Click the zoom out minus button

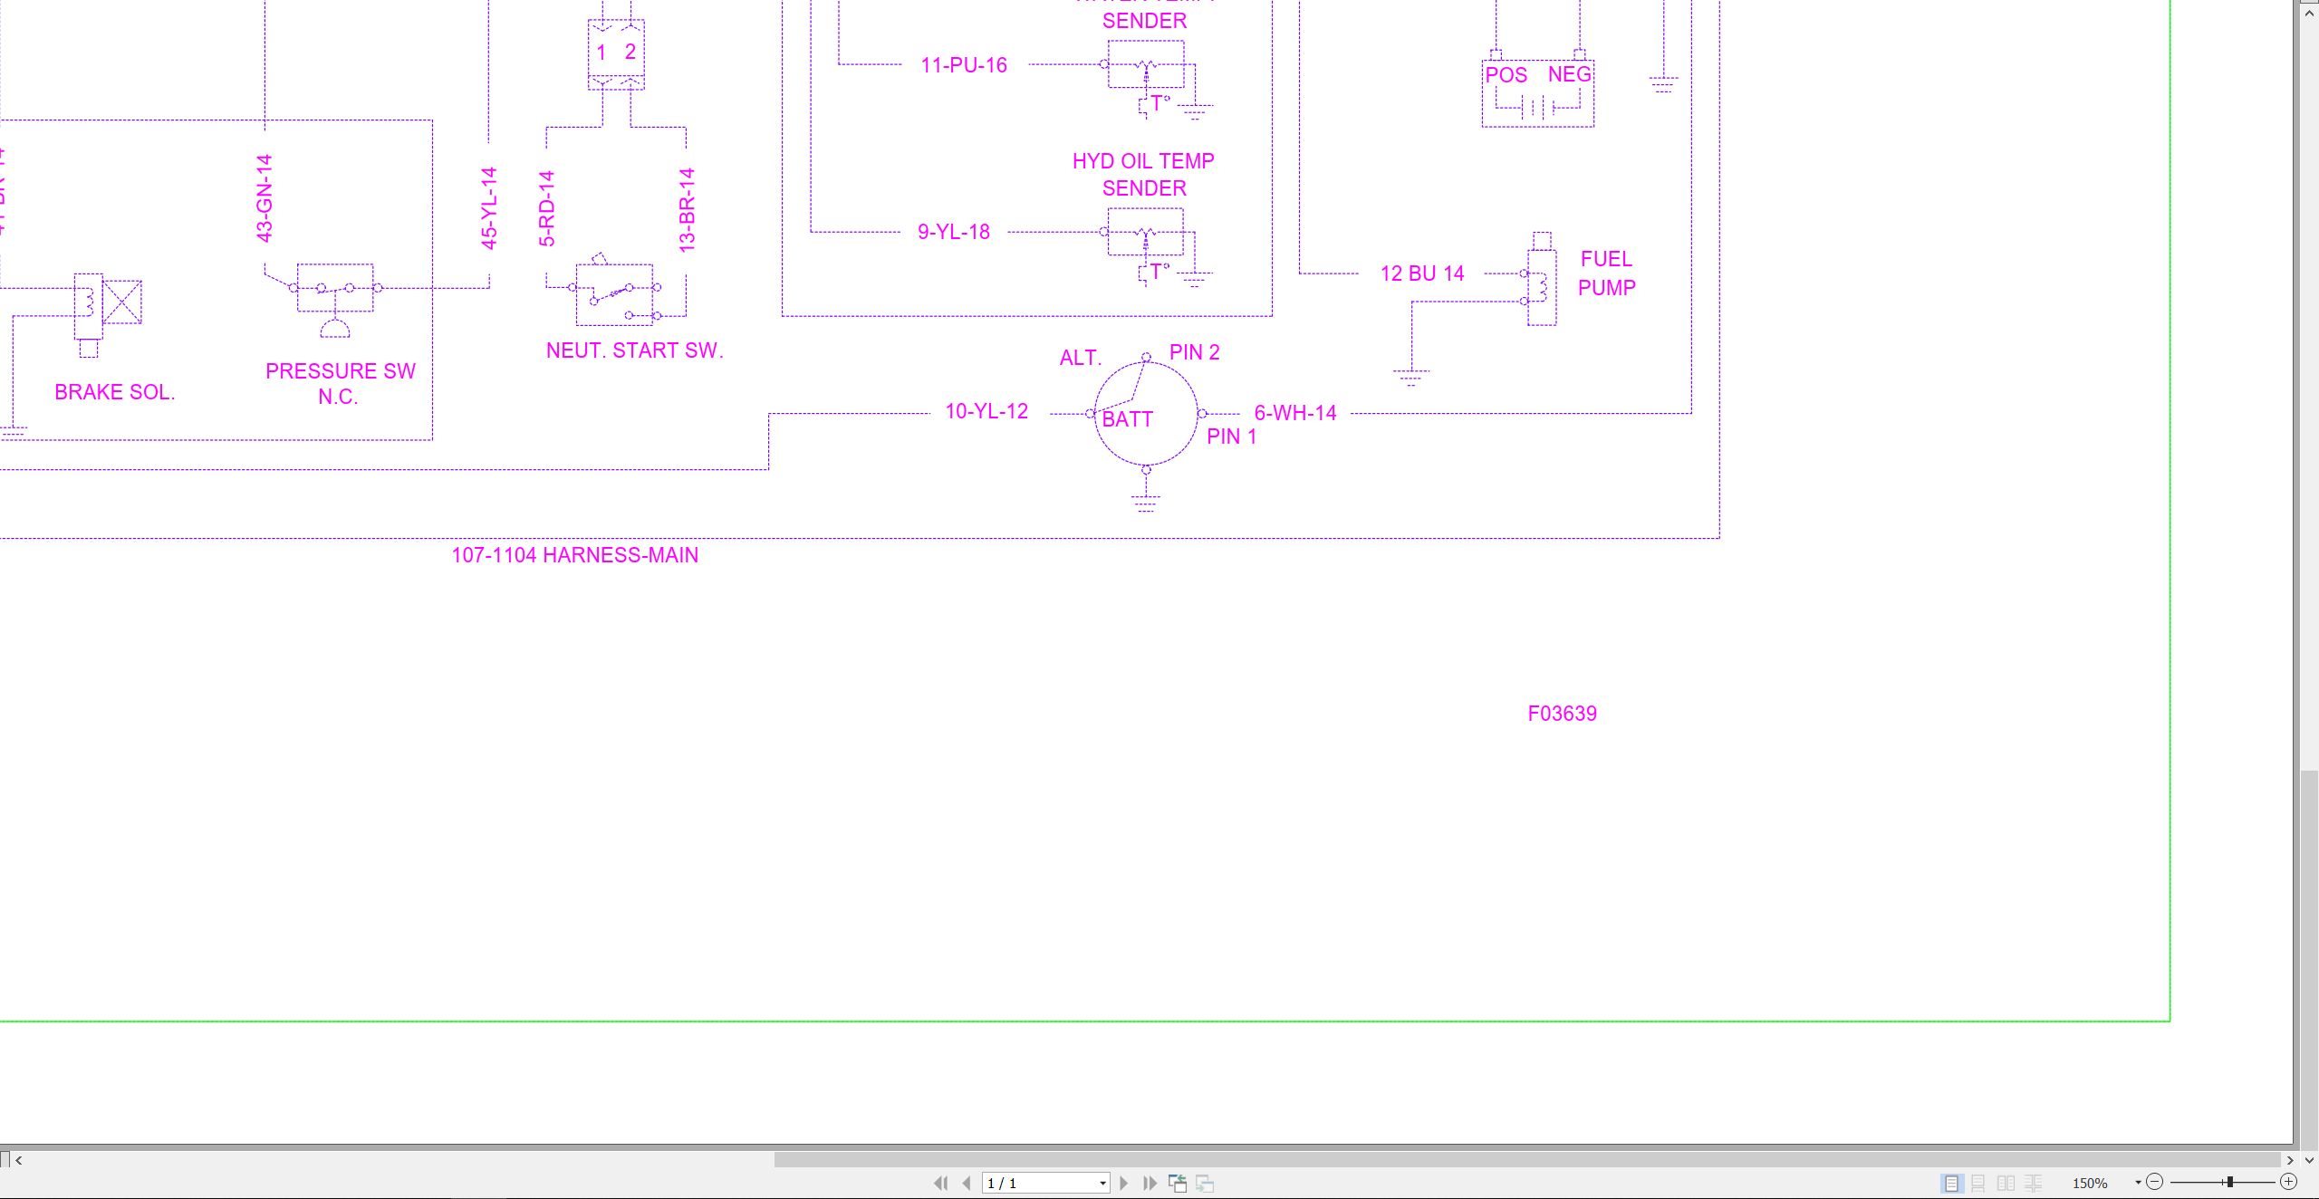pos(2155,1182)
